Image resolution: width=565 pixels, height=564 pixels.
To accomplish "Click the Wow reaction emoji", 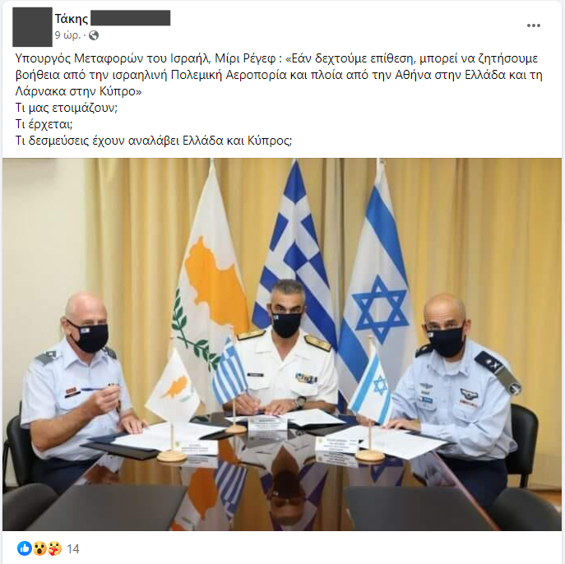I will 39,548.
